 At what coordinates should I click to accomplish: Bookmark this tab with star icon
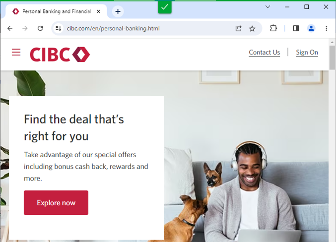point(252,28)
